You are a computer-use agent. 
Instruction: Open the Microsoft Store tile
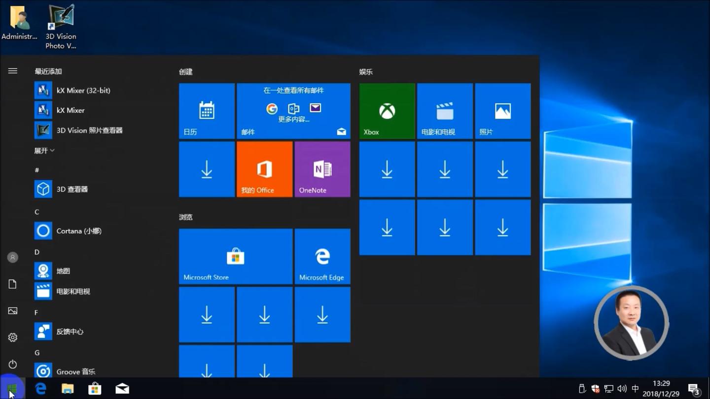(x=236, y=256)
